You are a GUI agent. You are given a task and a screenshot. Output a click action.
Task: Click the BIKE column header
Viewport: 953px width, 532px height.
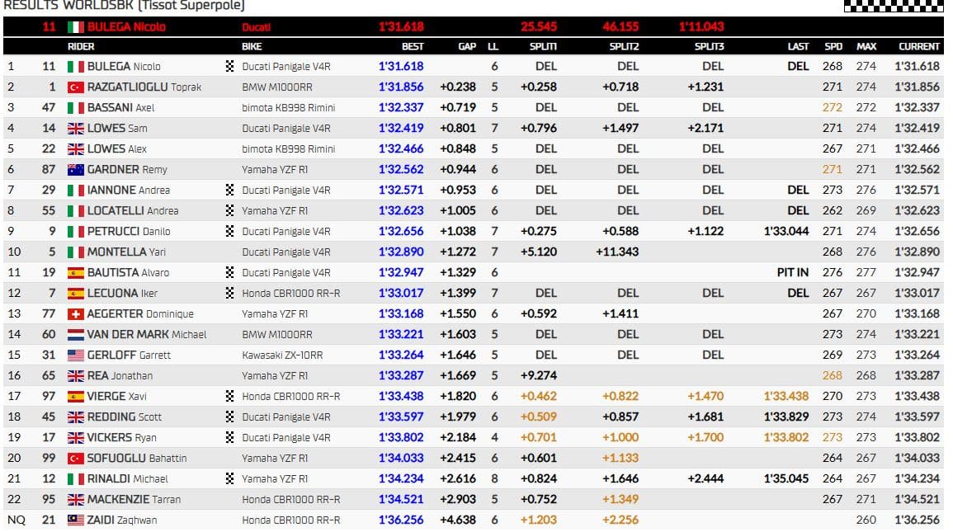[252, 46]
